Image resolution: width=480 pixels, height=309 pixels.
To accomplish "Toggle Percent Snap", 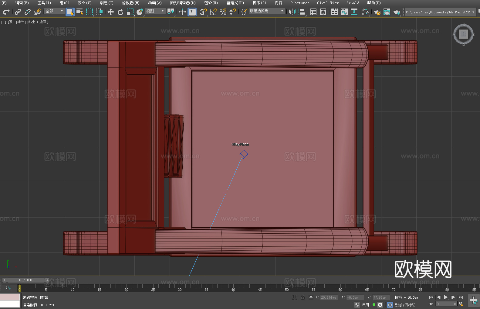I will click(x=223, y=12).
